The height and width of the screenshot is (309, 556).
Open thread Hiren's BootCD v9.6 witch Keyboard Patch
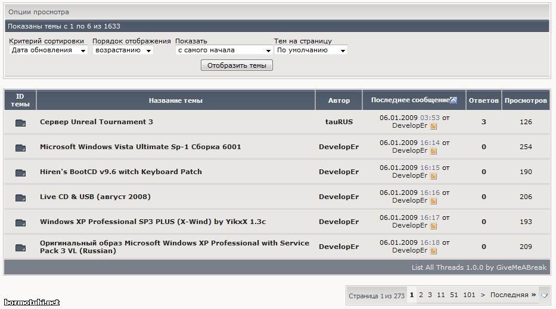121,172
